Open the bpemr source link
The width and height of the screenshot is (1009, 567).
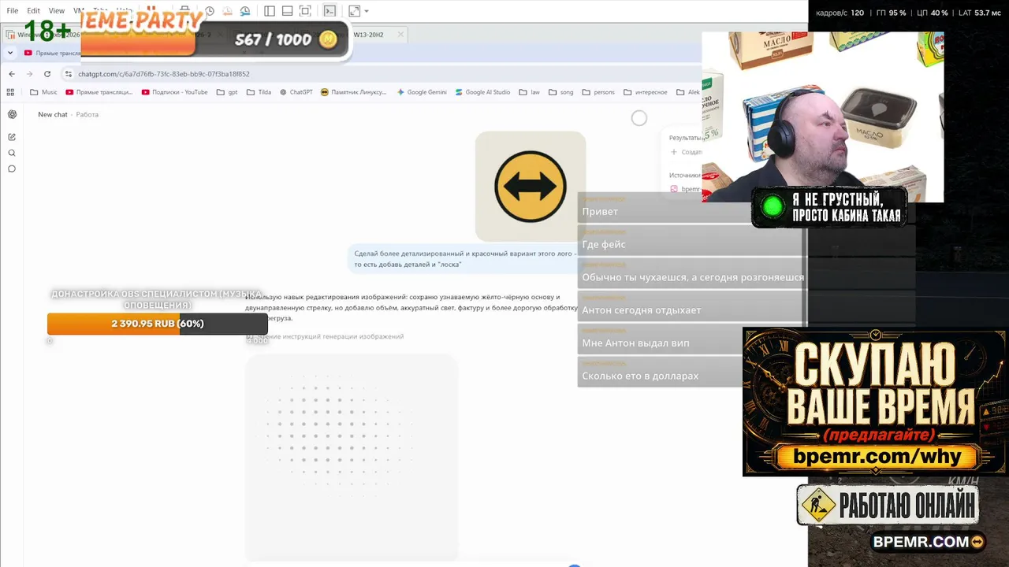pos(685,189)
